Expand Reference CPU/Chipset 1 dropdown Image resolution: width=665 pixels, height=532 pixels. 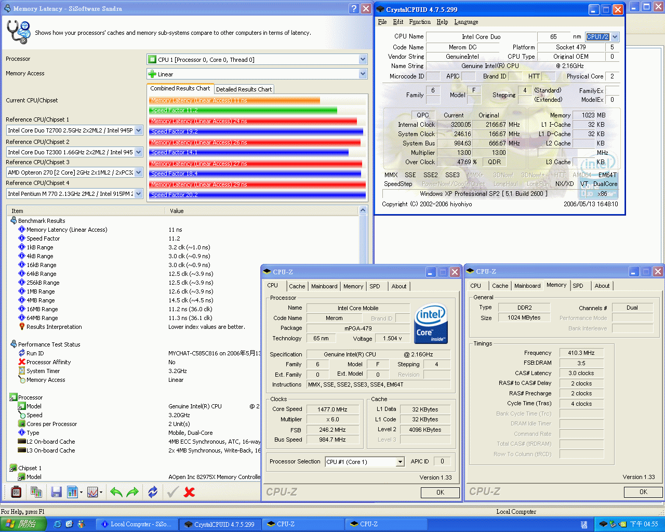(138, 130)
